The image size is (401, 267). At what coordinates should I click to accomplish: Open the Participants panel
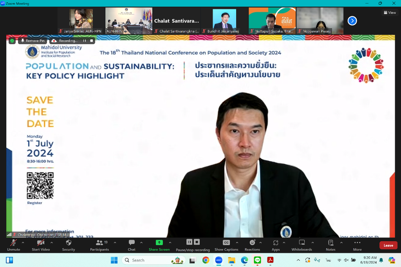point(99,245)
